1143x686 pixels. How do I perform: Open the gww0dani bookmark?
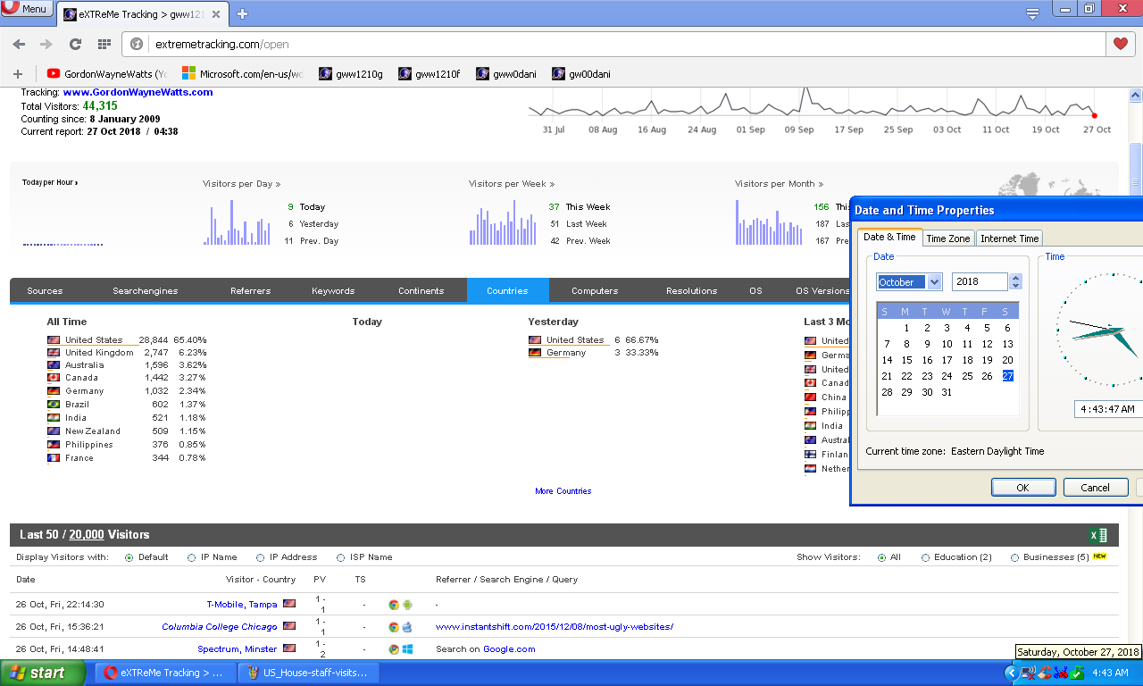click(507, 74)
